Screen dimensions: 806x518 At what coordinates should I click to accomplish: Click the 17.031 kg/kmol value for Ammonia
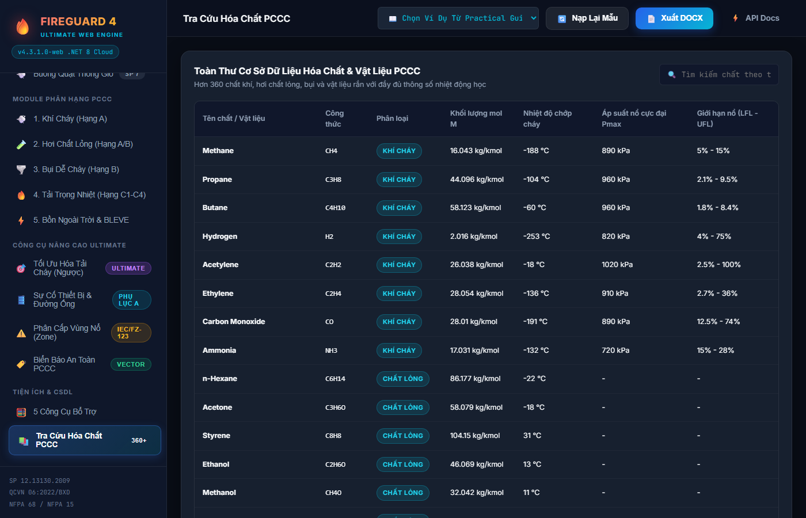475,351
